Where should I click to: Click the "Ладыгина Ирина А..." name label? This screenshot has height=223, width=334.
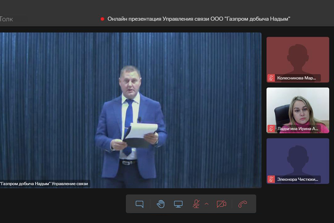298,129
